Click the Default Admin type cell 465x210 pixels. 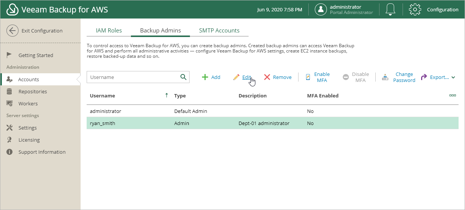[191, 111]
